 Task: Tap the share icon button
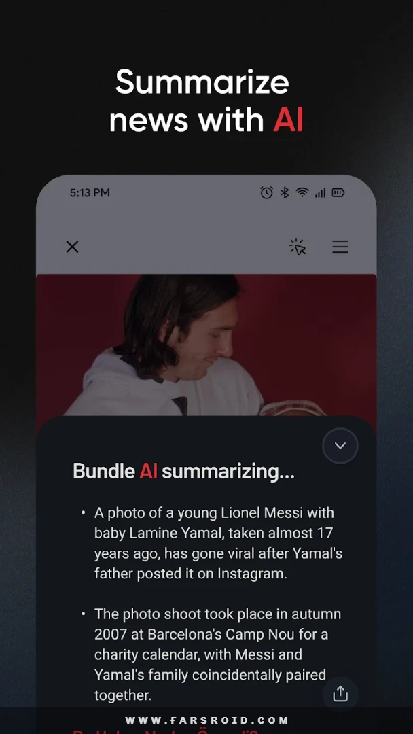(x=340, y=694)
